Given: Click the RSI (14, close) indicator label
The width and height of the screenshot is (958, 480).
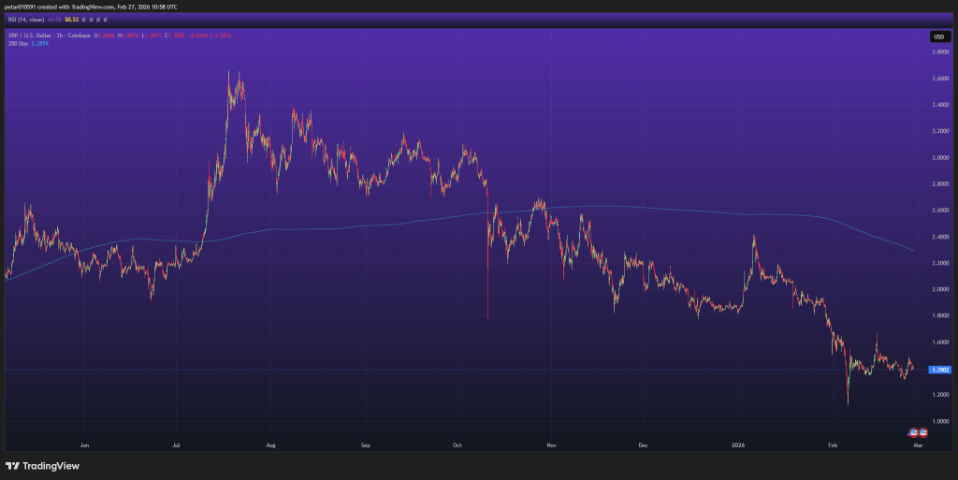Looking at the screenshot, I should click(26, 20).
